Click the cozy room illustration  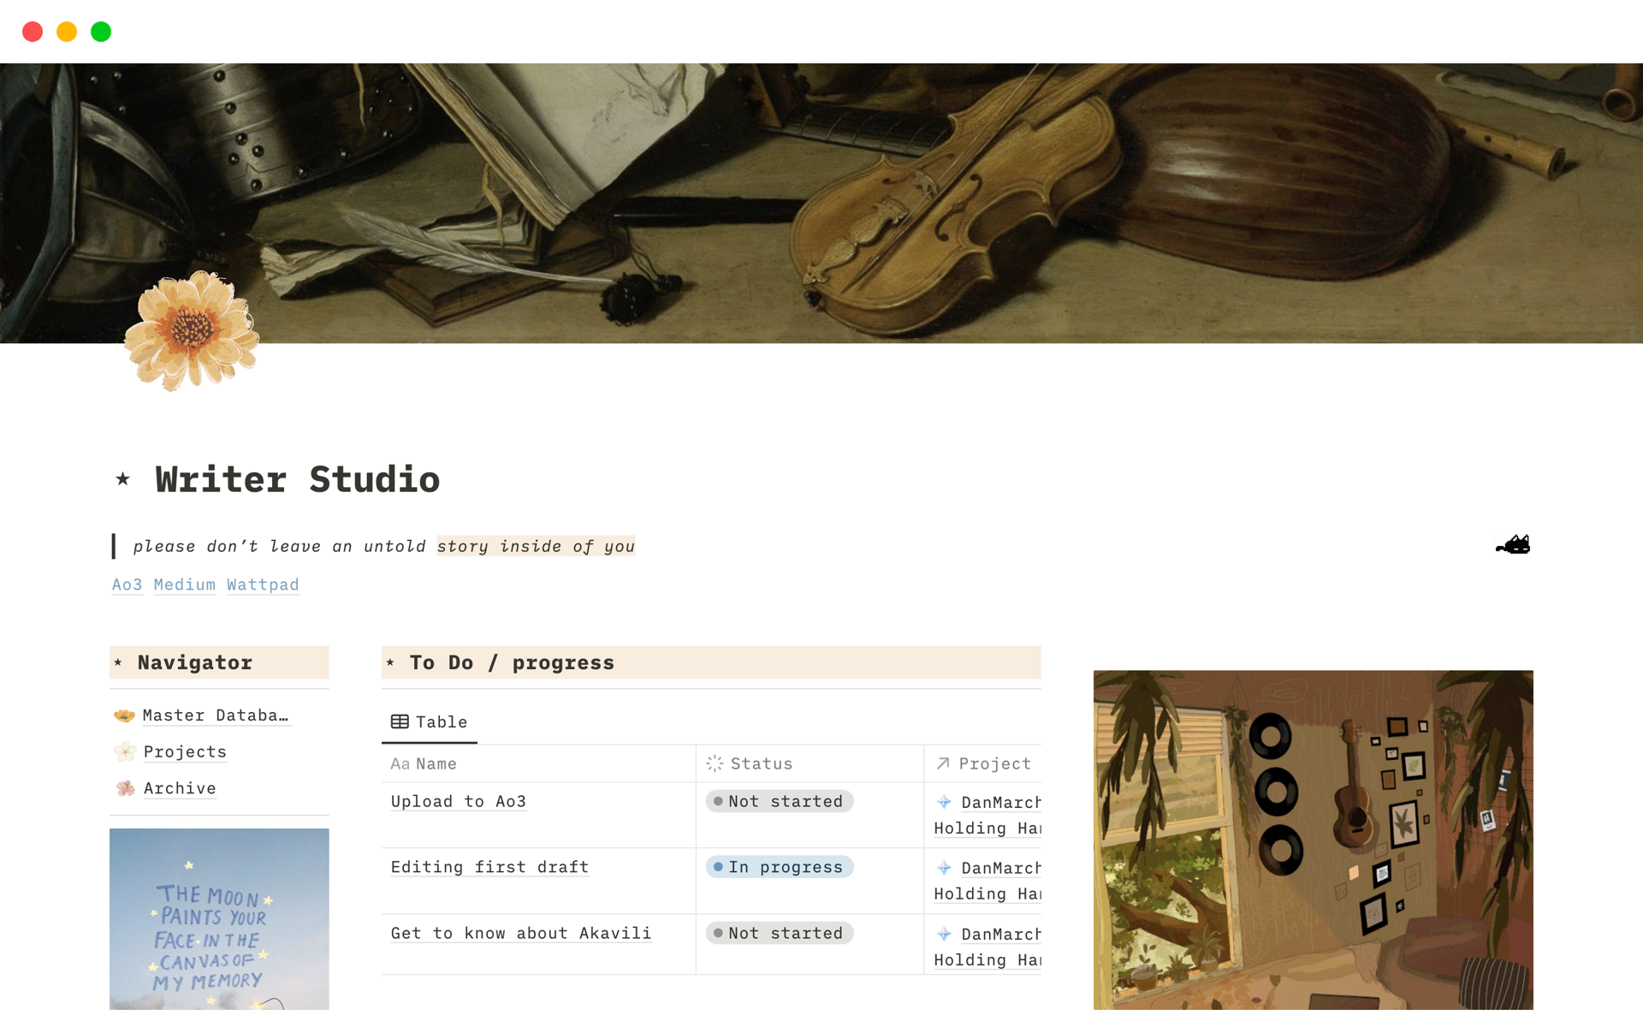point(1313,840)
